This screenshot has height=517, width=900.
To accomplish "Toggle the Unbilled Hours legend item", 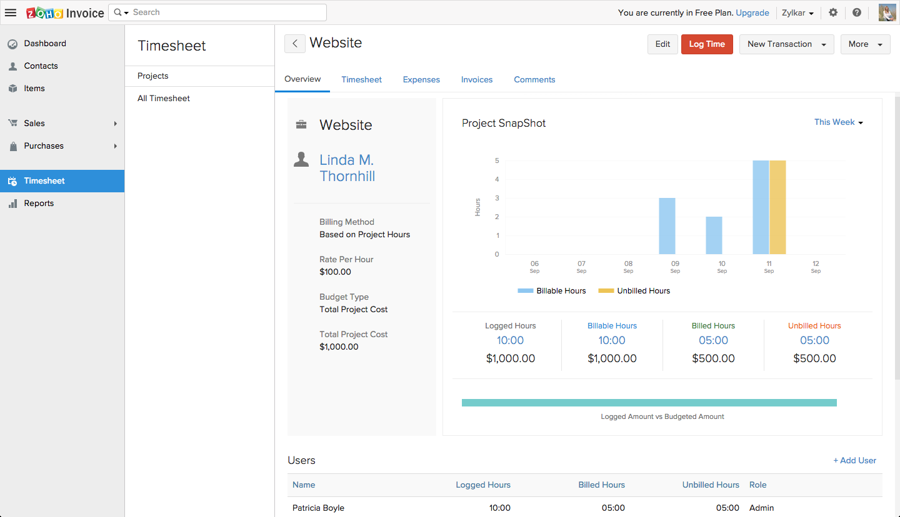I will tap(634, 291).
